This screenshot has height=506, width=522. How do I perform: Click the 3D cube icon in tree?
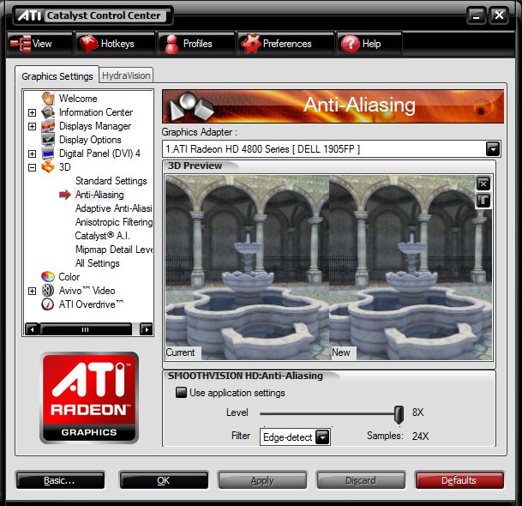(x=48, y=167)
